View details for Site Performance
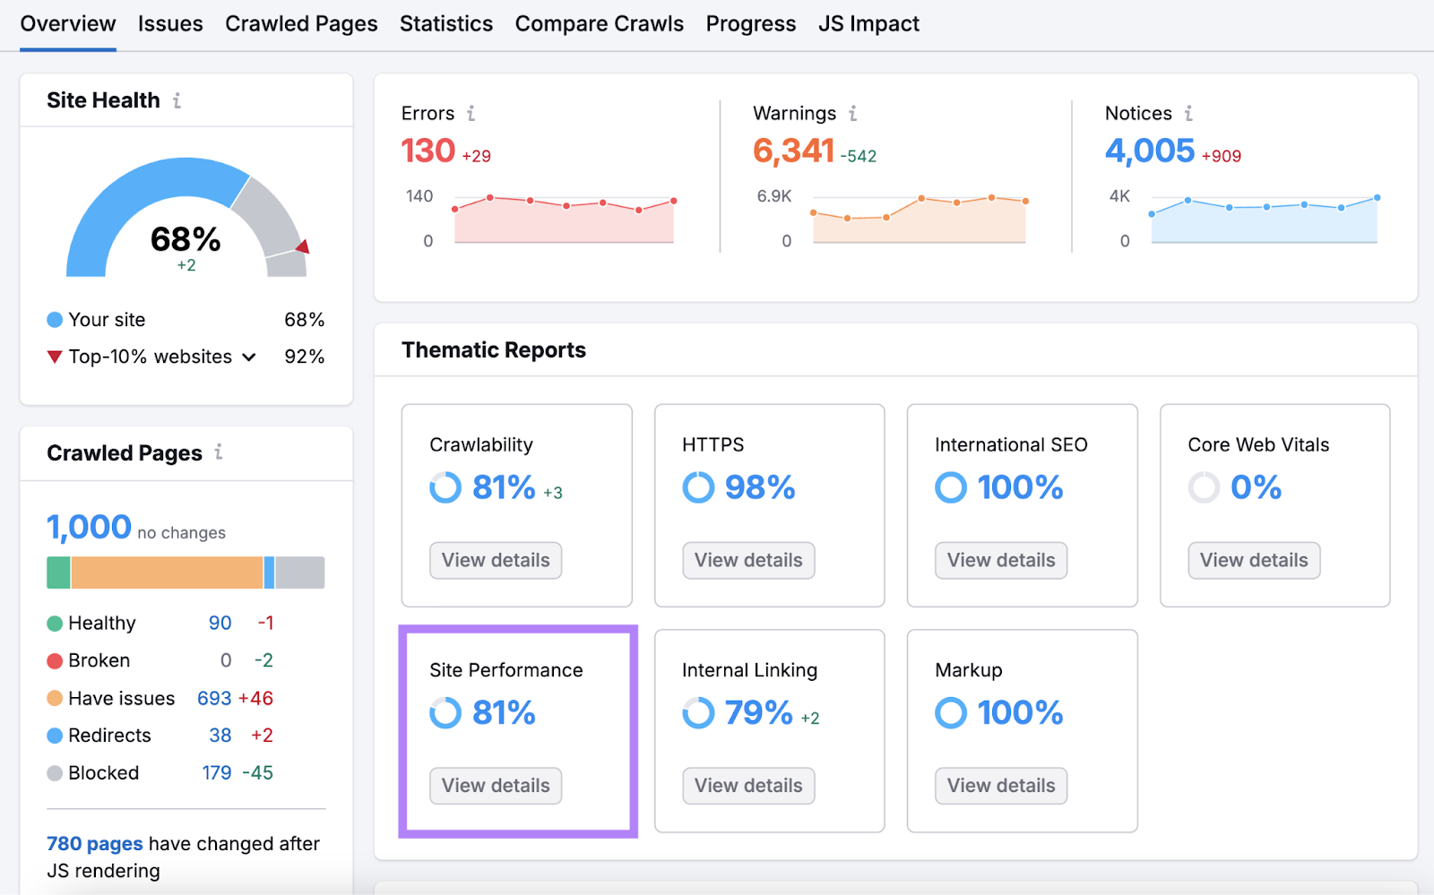Screen dimensions: 1434x895 tap(495, 785)
